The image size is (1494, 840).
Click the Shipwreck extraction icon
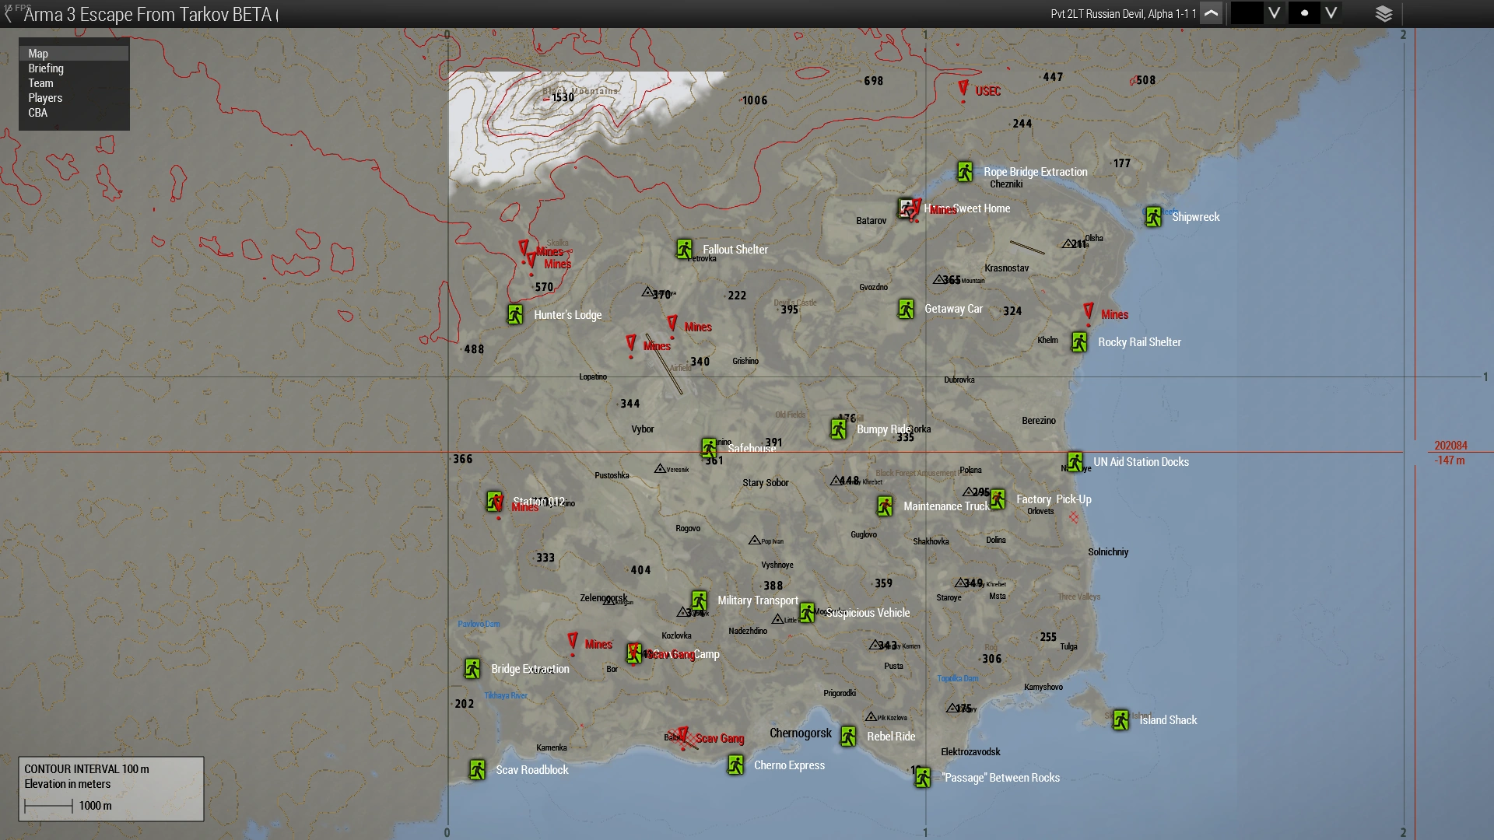point(1153,217)
